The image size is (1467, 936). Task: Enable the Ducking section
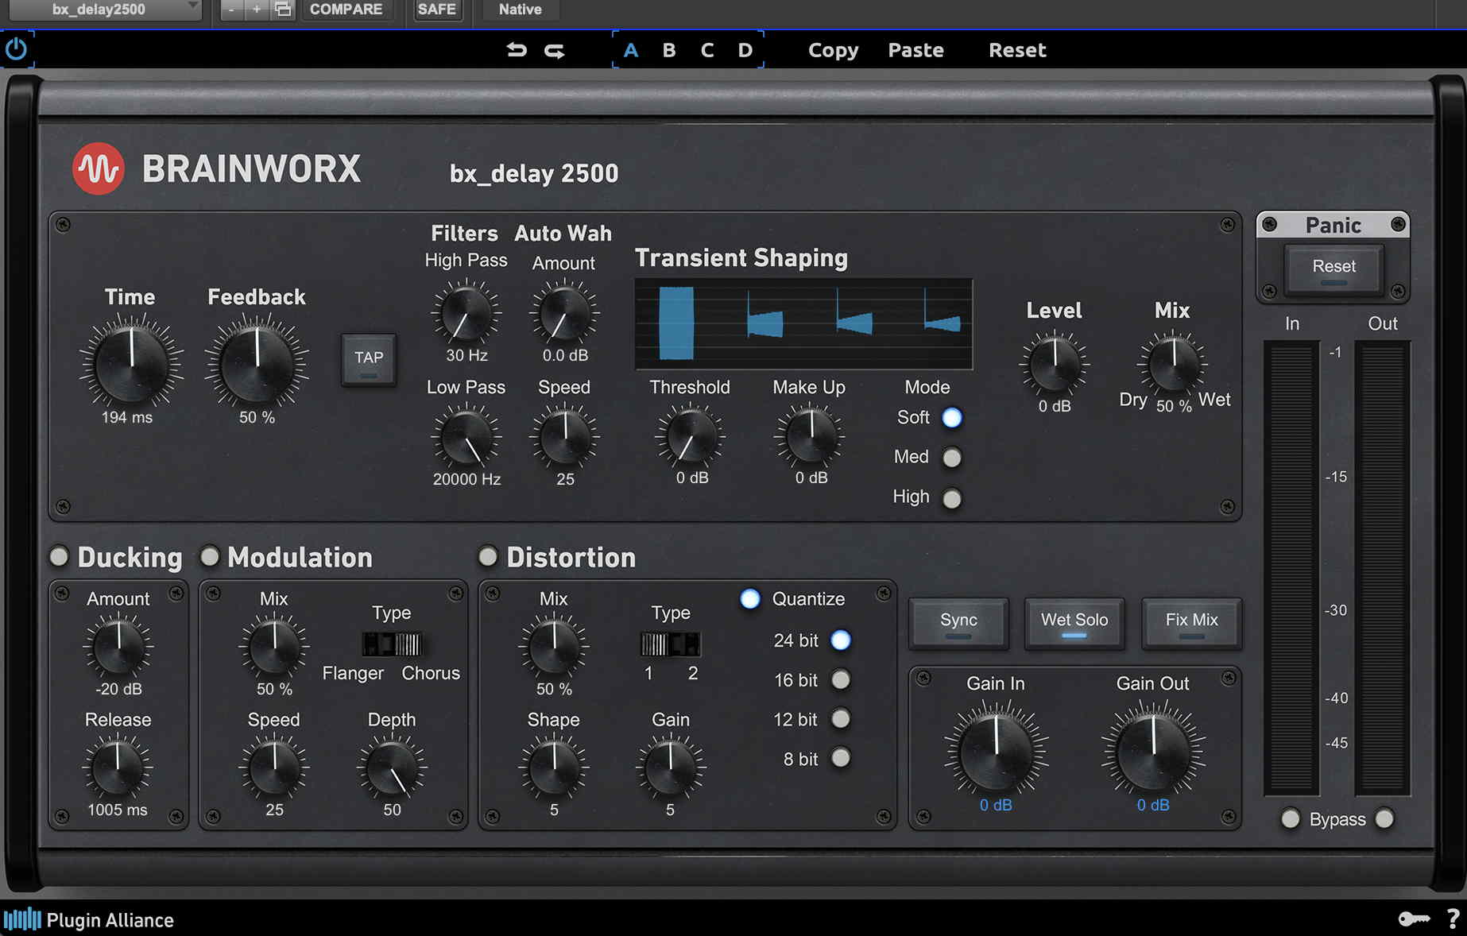(x=59, y=556)
